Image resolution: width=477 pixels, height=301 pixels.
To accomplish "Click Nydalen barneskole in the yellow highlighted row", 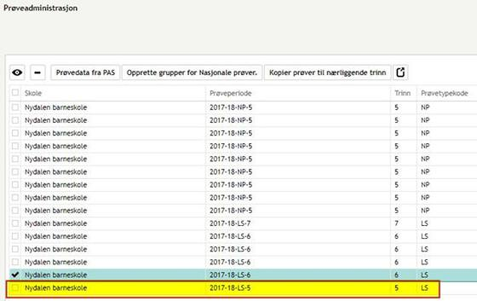I will tap(56, 288).
